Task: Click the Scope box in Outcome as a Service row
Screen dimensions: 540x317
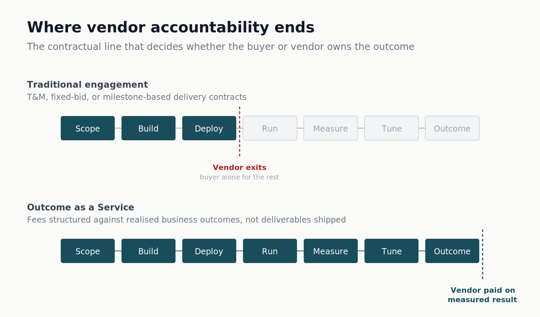Action: (88, 251)
